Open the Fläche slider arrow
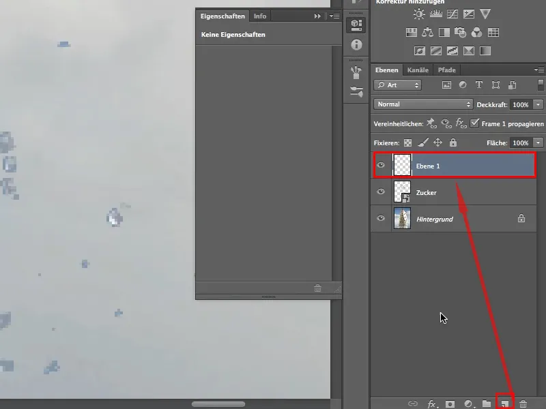The height and width of the screenshot is (409, 546). coord(538,142)
